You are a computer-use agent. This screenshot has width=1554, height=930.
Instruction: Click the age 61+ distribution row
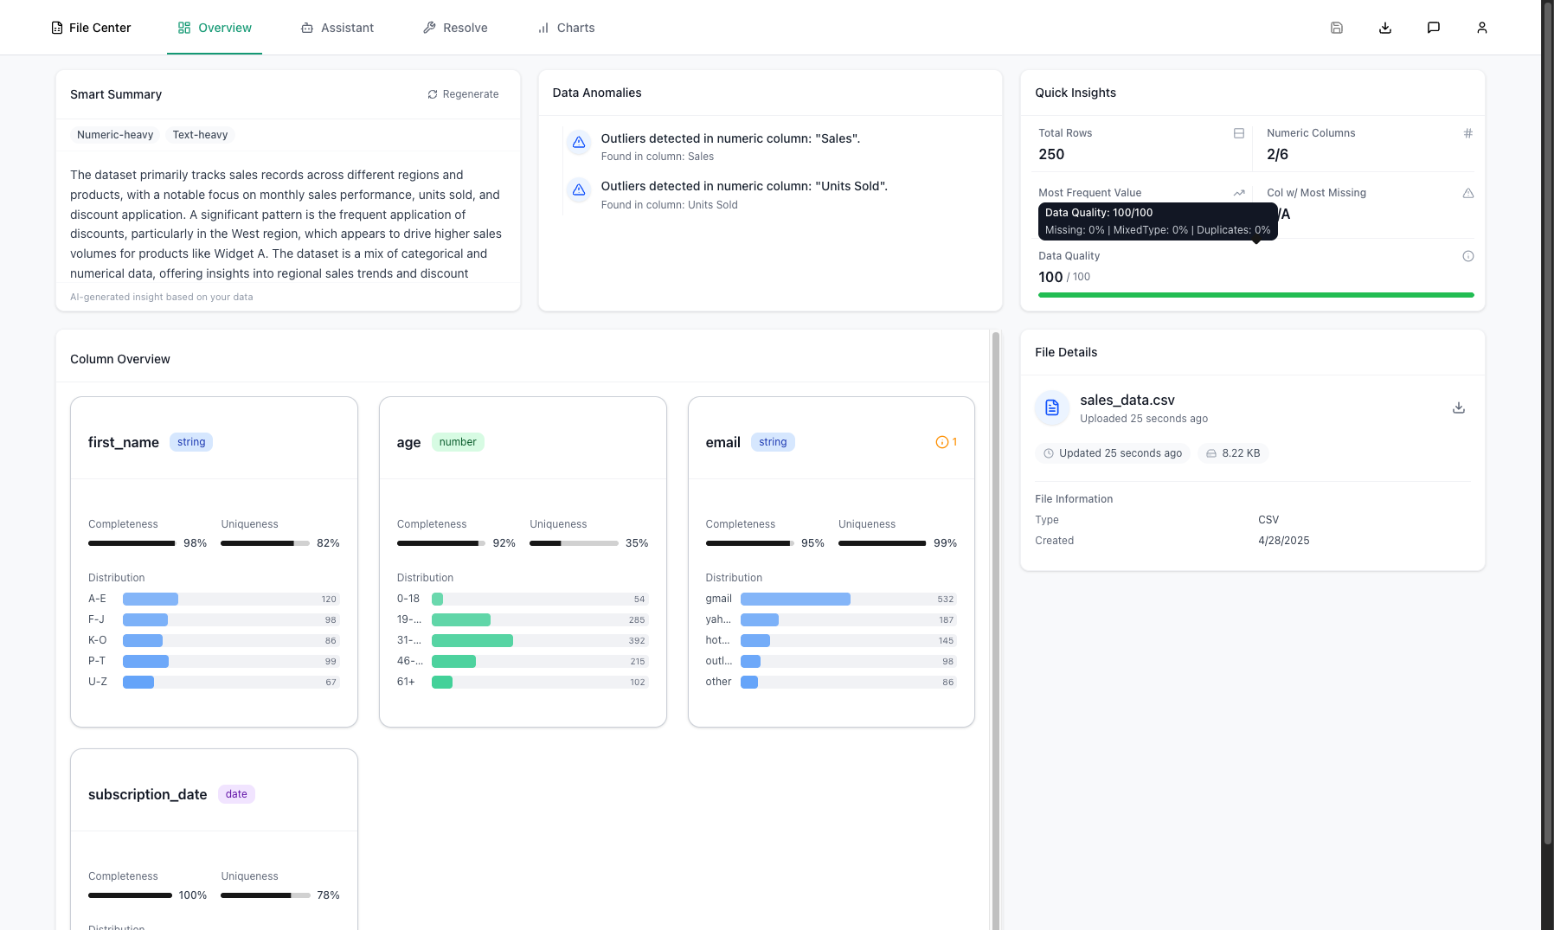tap(523, 682)
